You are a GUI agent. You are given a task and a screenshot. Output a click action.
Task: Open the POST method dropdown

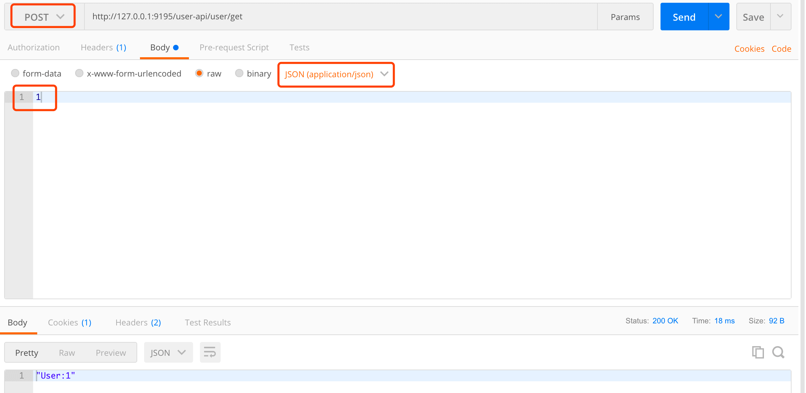[43, 17]
